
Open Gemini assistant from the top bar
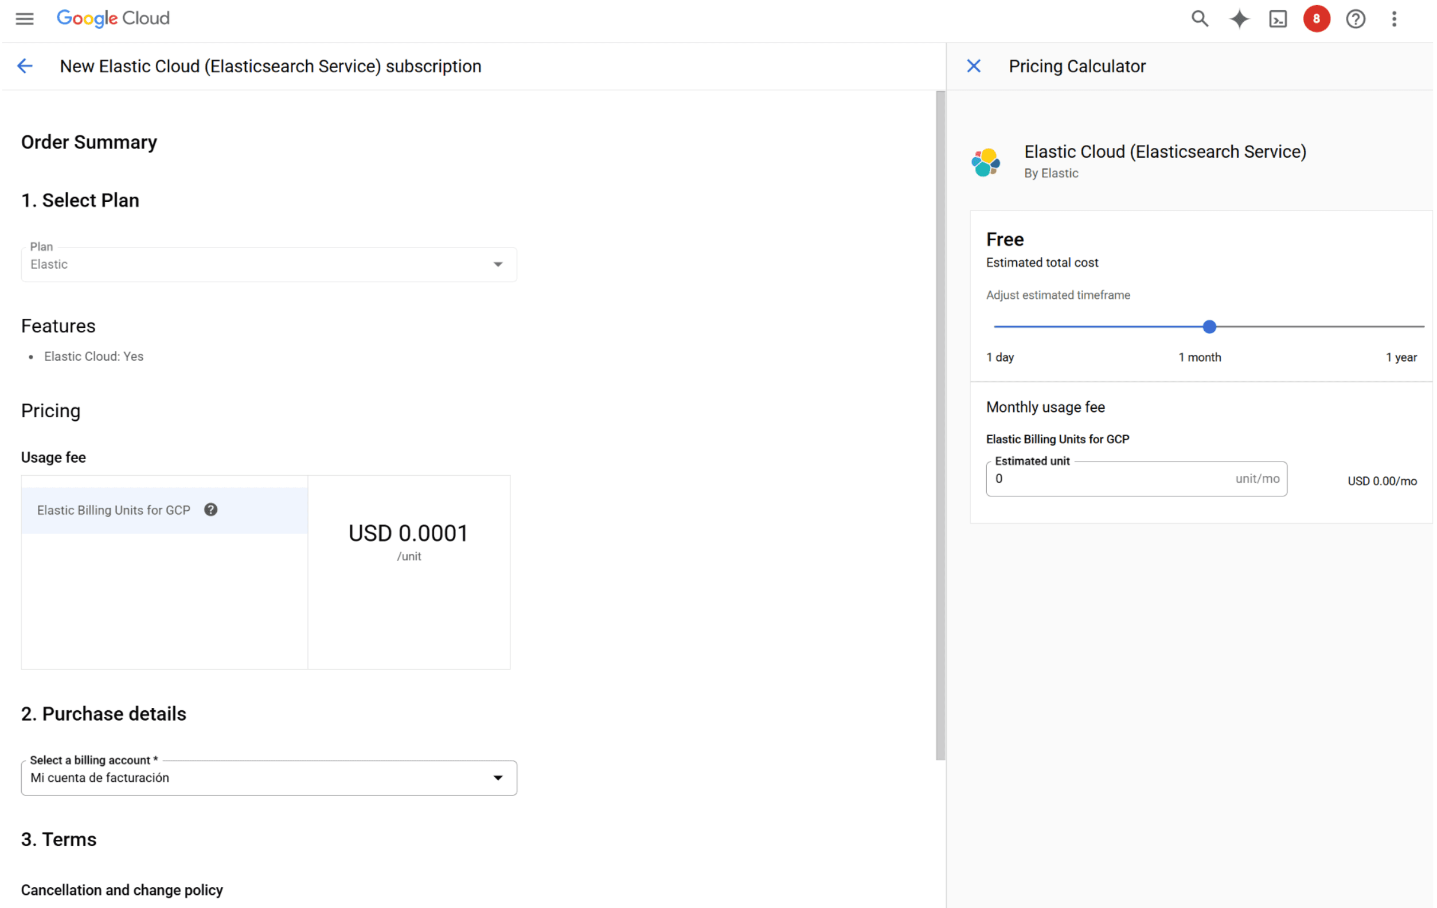(x=1239, y=18)
